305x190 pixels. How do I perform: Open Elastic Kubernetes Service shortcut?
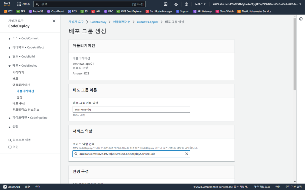coord(254,12)
